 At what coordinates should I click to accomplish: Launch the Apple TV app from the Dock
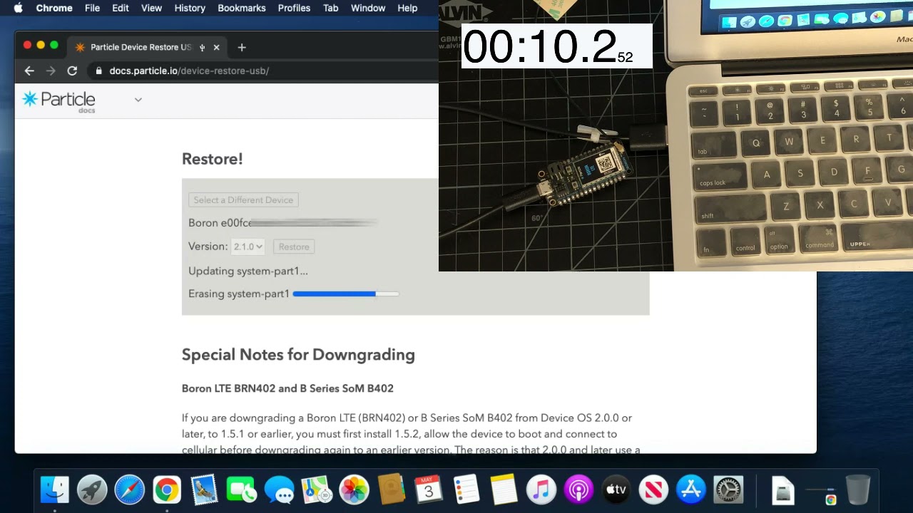tap(616, 490)
